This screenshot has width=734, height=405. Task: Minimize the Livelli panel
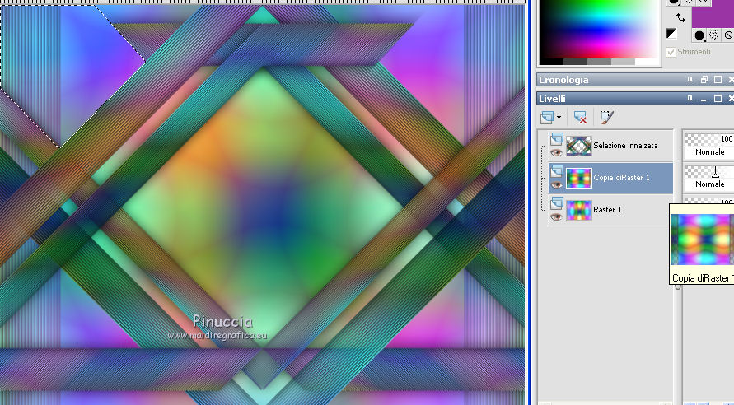click(704, 99)
